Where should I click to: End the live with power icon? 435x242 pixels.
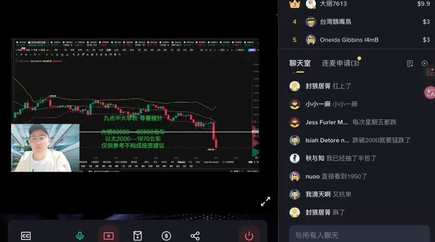pos(249,236)
